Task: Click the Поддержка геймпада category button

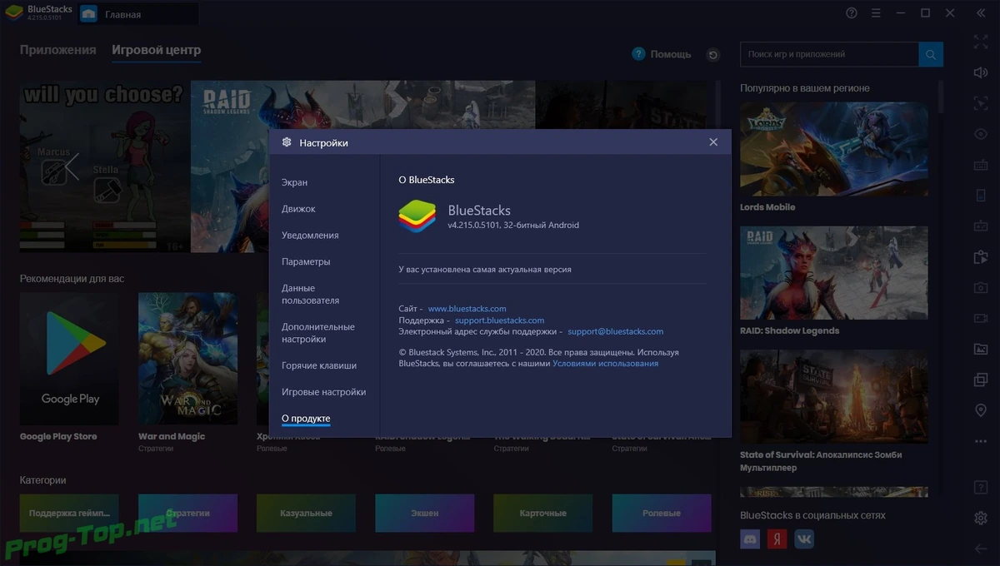Action: [69, 514]
